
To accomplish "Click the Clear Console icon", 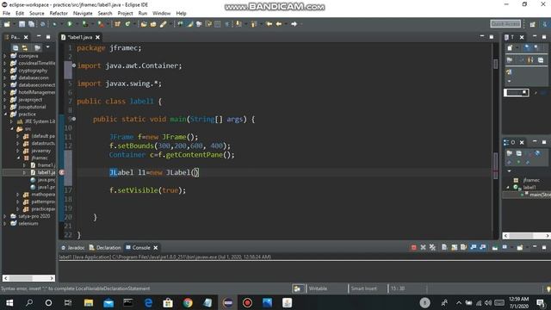I will coord(444,247).
